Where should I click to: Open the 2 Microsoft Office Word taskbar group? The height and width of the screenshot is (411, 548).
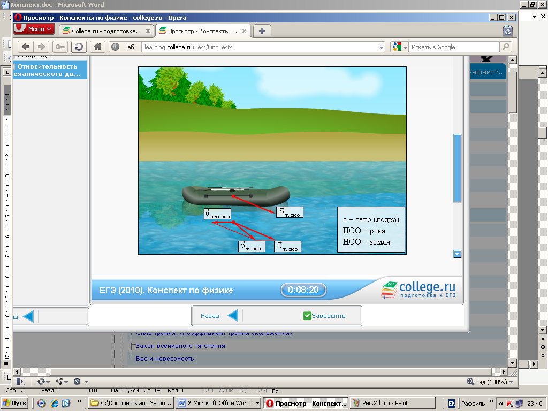click(218, 403)
